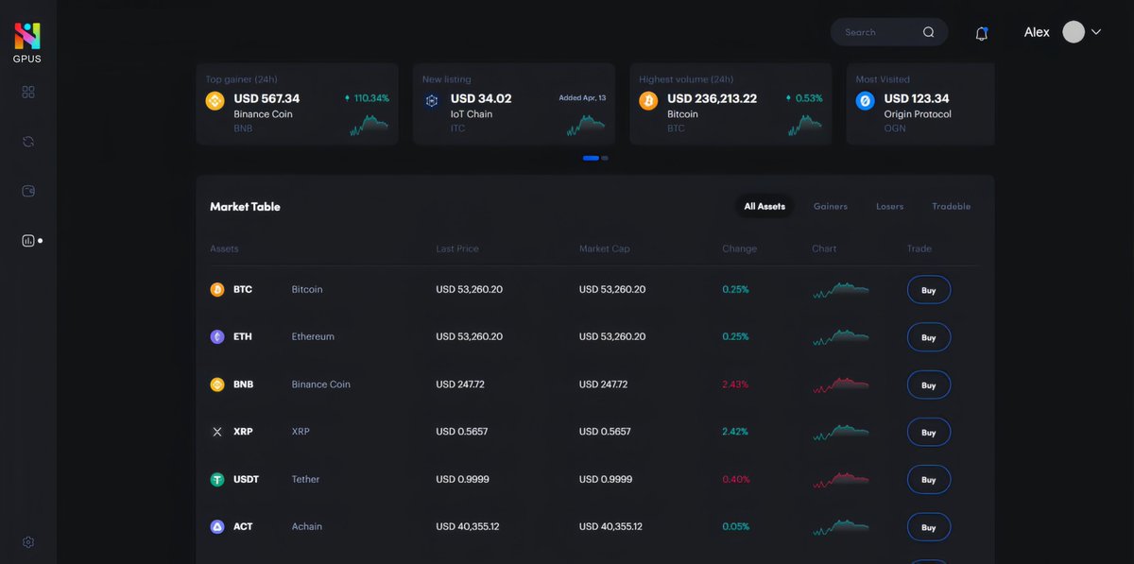Viewport: 1134px width, 564px height.
Task: Go to the second carousel page dot
Action: click(605, 158)
